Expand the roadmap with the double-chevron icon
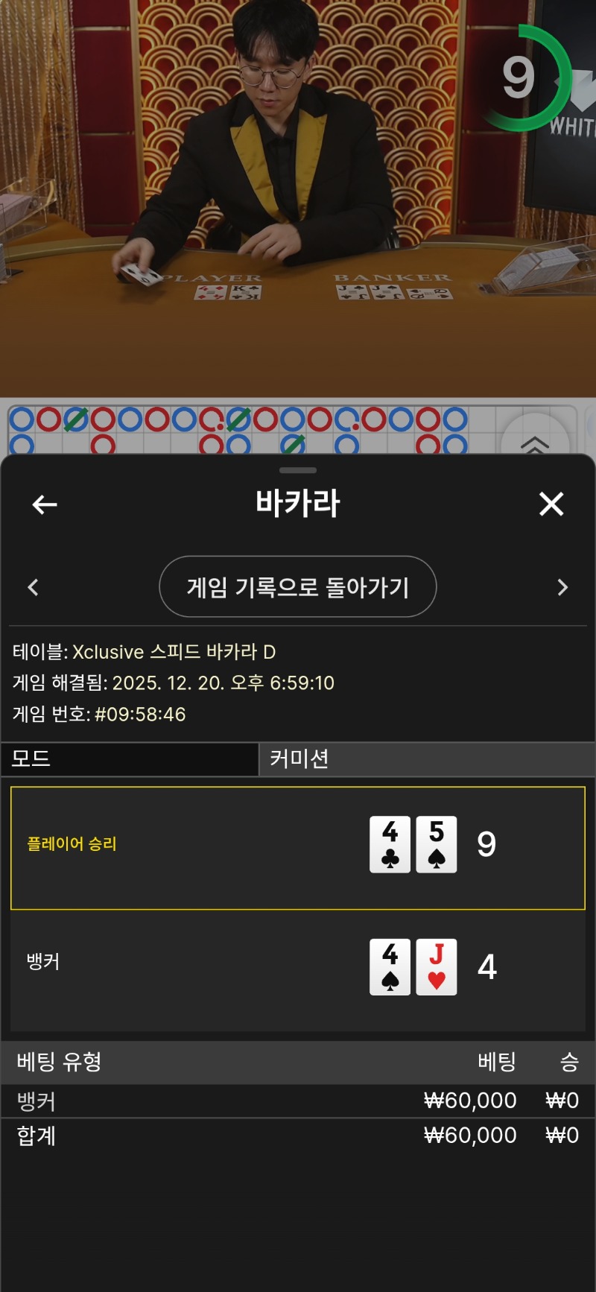The width and height of the screenshot is (596, 1292). click(534, 444)
